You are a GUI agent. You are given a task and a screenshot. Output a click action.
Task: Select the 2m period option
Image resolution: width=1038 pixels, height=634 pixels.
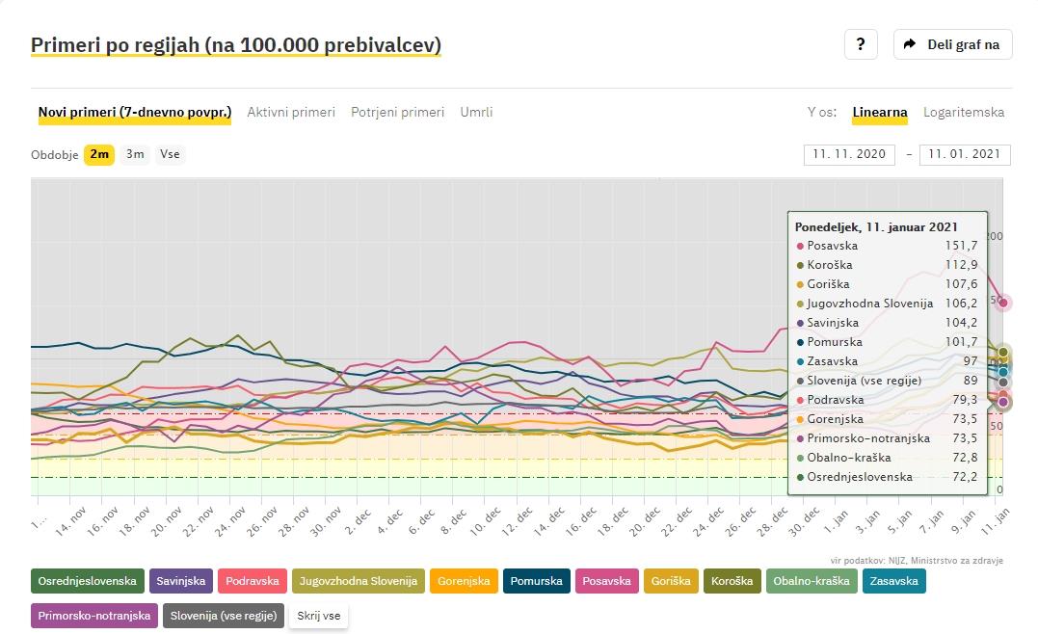pyautogui.click(x=99, y=154)
